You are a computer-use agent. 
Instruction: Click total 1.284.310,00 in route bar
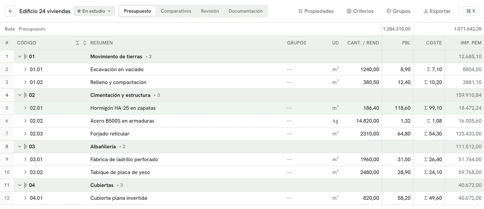397,29
